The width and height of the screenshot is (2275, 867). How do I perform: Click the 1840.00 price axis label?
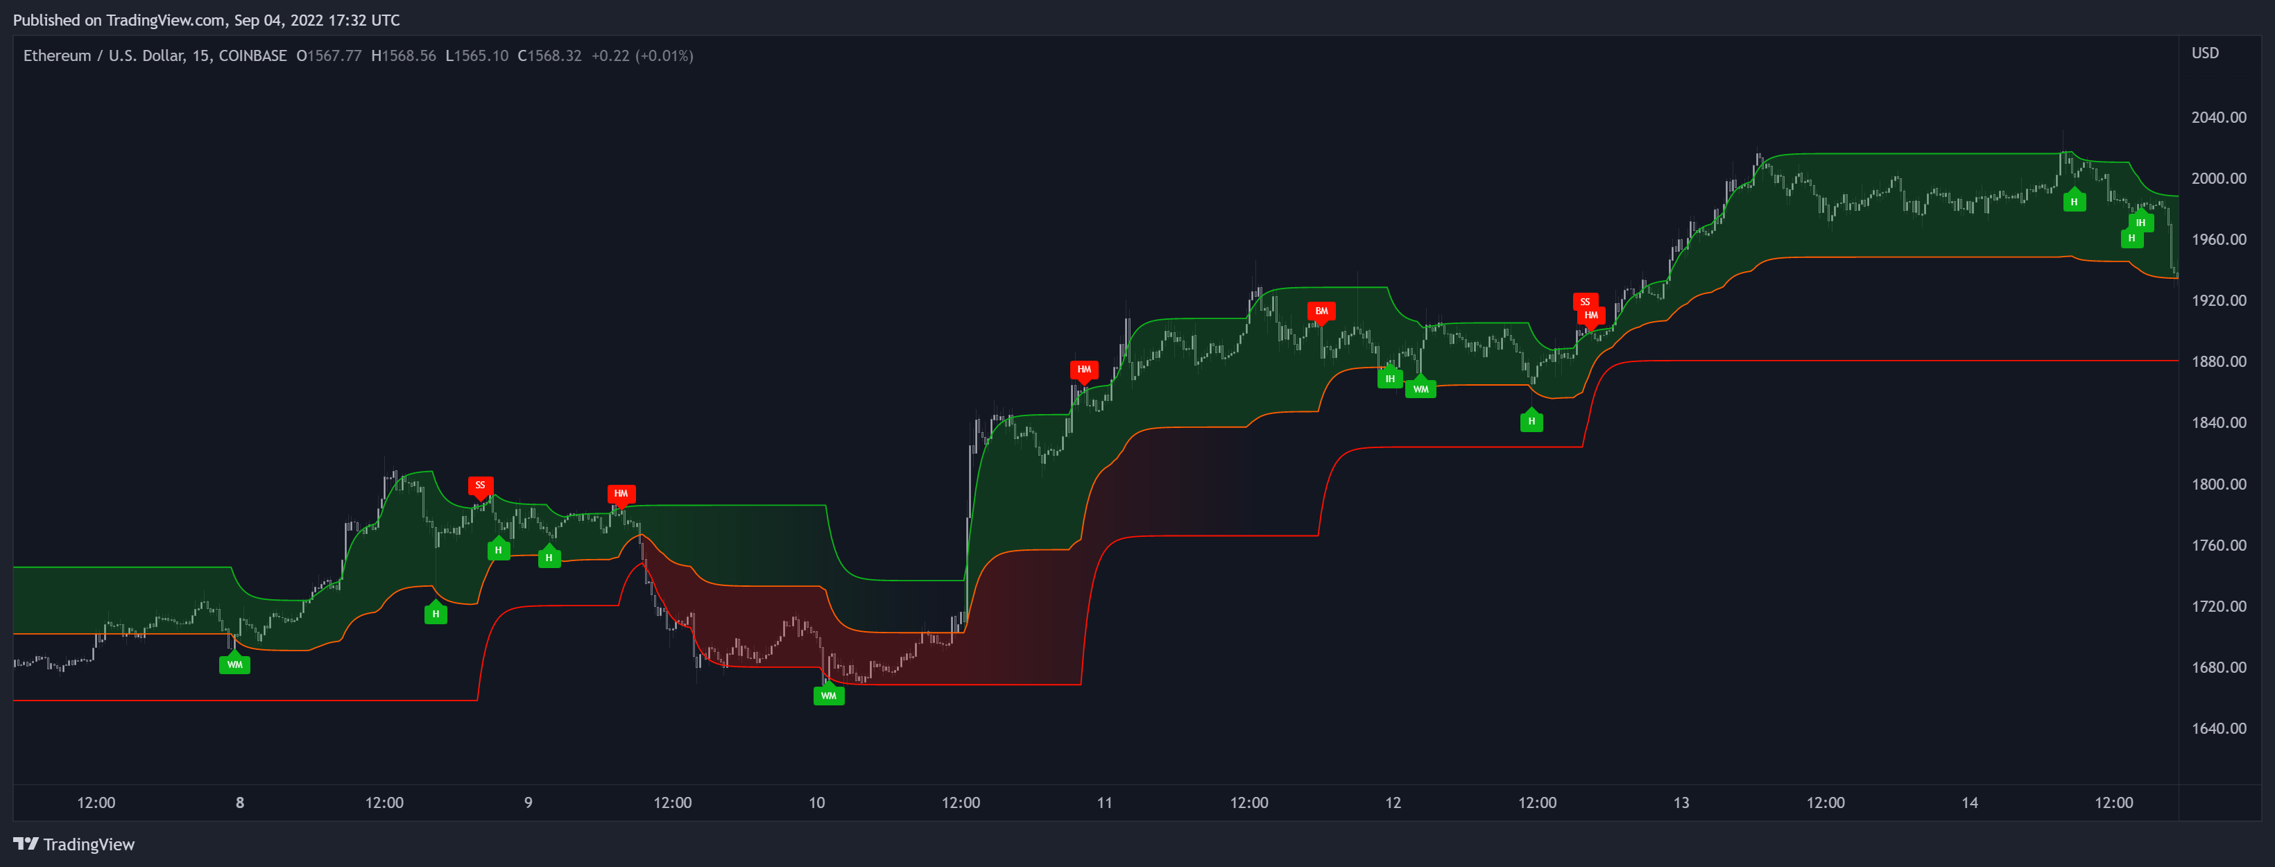click(2219, 422)
